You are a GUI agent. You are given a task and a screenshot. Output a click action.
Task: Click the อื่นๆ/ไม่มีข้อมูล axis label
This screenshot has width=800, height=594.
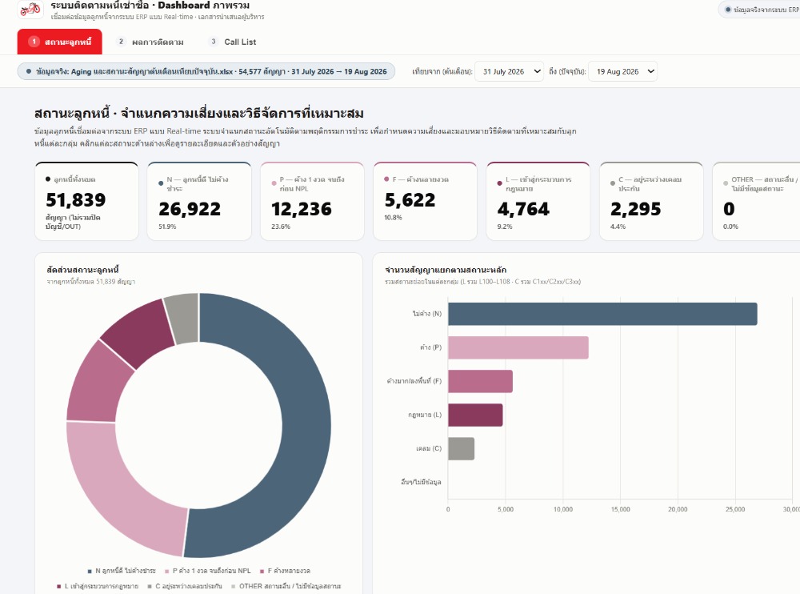[x=421, y=482]
